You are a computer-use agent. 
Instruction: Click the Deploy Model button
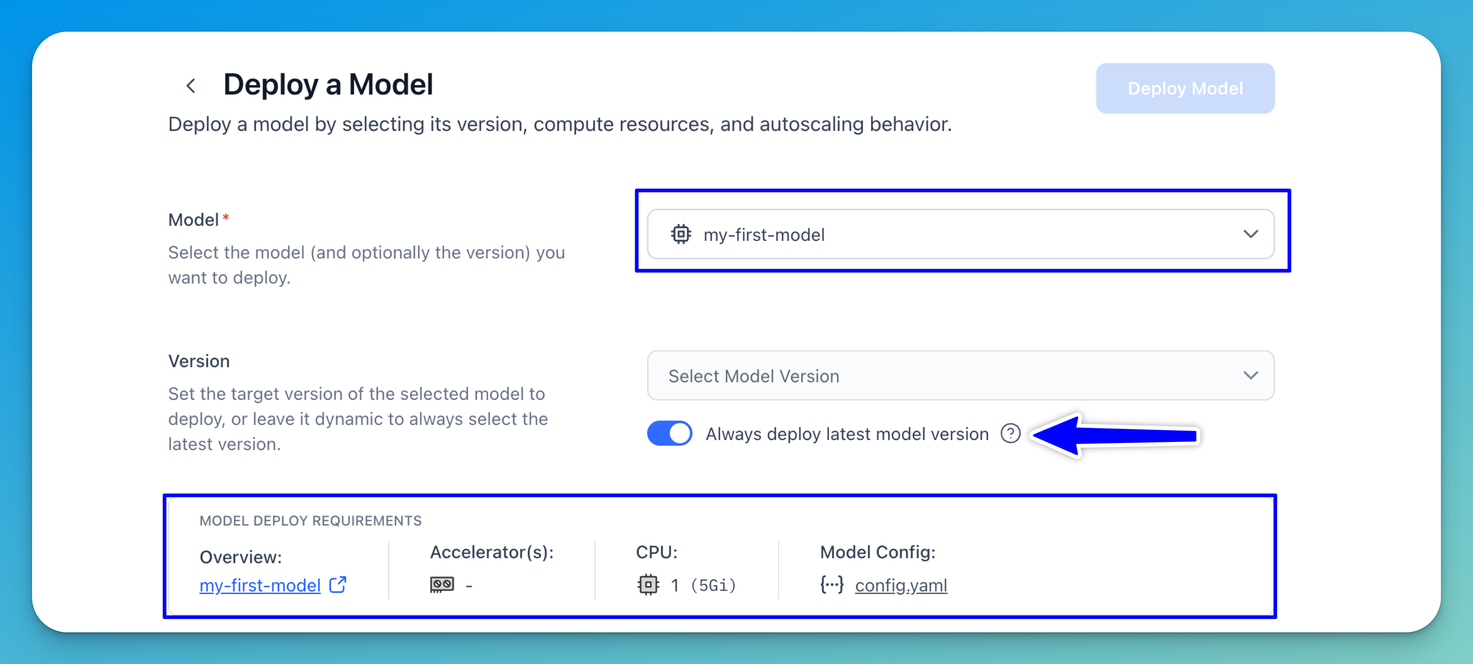click(x=1185, y=88)
